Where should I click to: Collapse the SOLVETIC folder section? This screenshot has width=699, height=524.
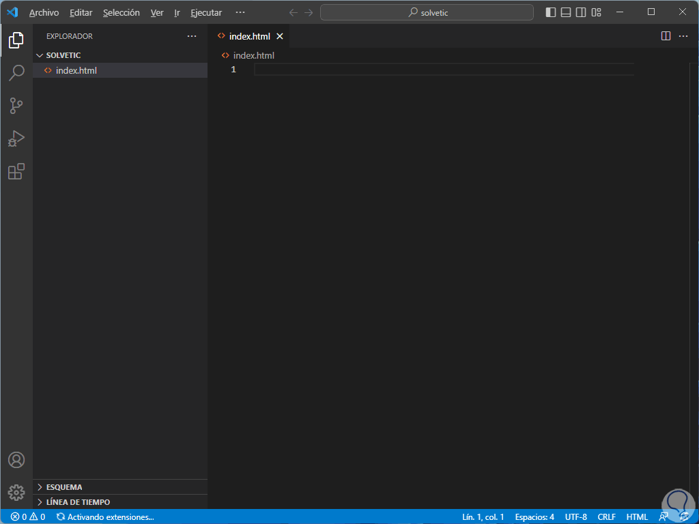point(120,55)
